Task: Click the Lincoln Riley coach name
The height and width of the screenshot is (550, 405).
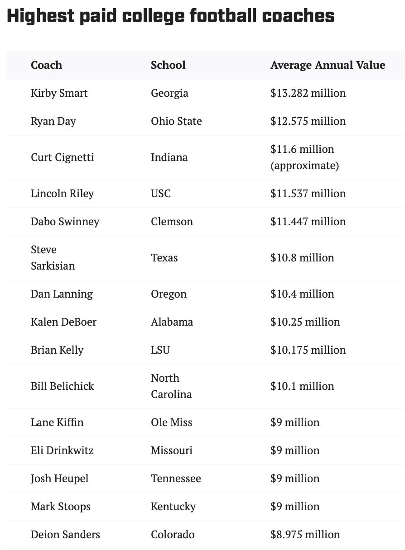Action: pos(62,194)
